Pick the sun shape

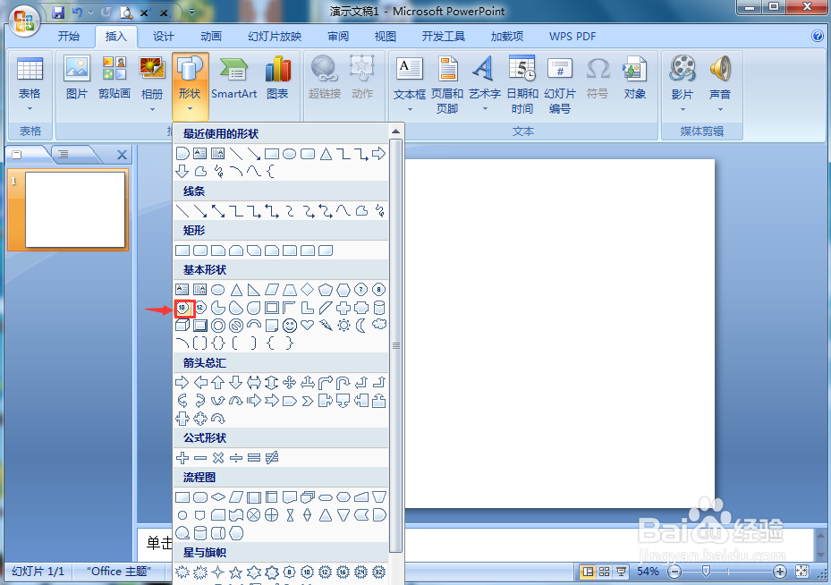(343, 326)
